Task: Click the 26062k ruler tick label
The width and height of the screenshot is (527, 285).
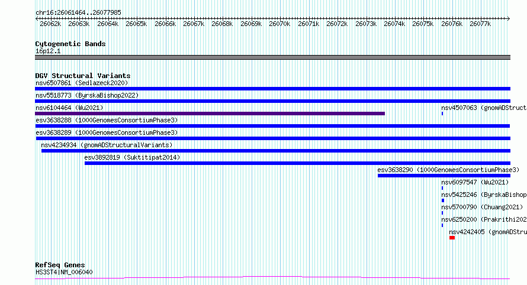Action: click(x=50, y=24)
